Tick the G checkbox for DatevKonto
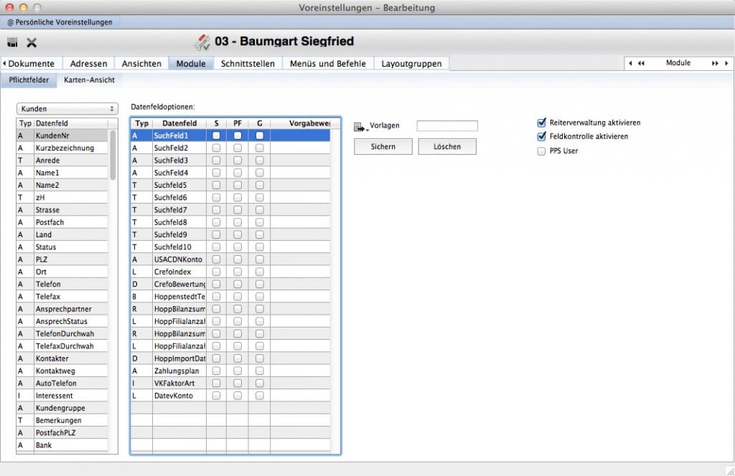 coord(260,396)
